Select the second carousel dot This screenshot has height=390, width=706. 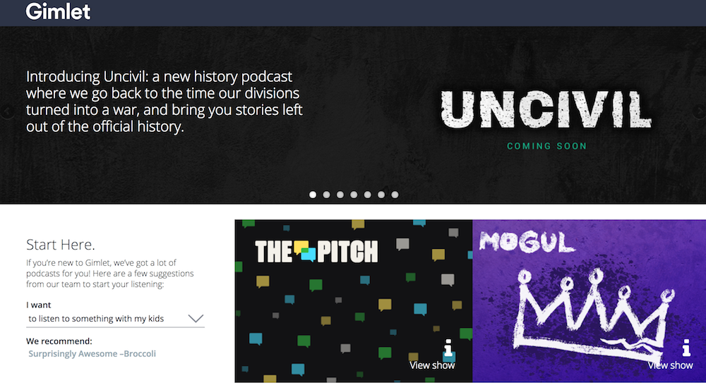(x=326, y=195)
